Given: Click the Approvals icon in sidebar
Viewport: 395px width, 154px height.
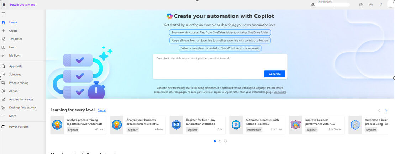Looking at the screenshot, I should [3, 66].
